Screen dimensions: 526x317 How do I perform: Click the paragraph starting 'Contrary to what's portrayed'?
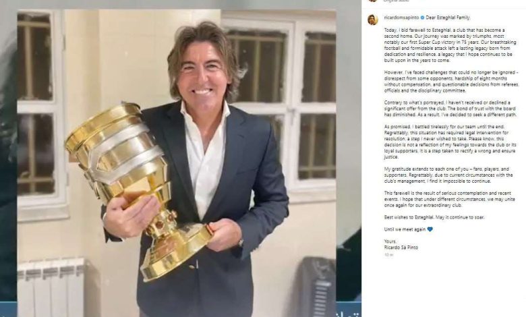[x=450, y=109]
